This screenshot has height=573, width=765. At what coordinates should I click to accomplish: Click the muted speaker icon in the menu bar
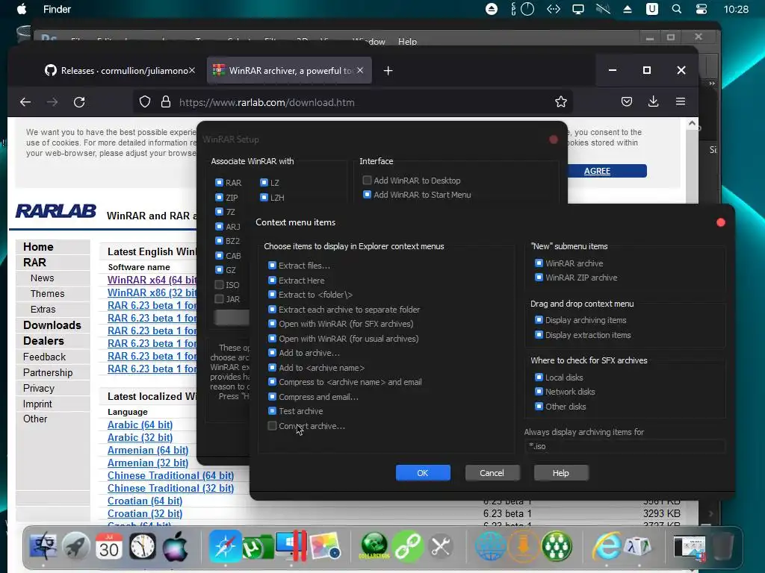(603, 9)
